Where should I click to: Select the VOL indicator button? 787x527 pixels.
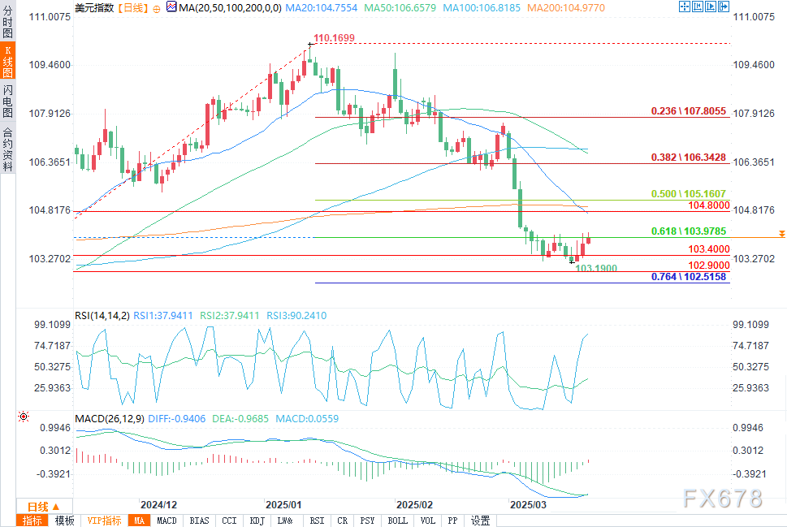pos(428,521)
